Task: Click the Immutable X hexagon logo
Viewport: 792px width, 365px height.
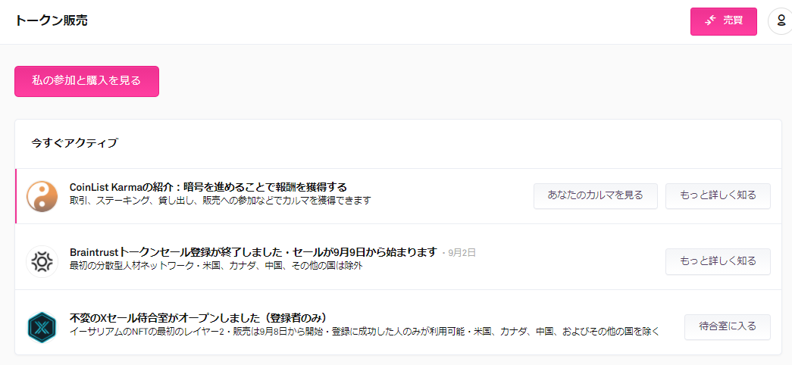Action: tap(42, 327)
